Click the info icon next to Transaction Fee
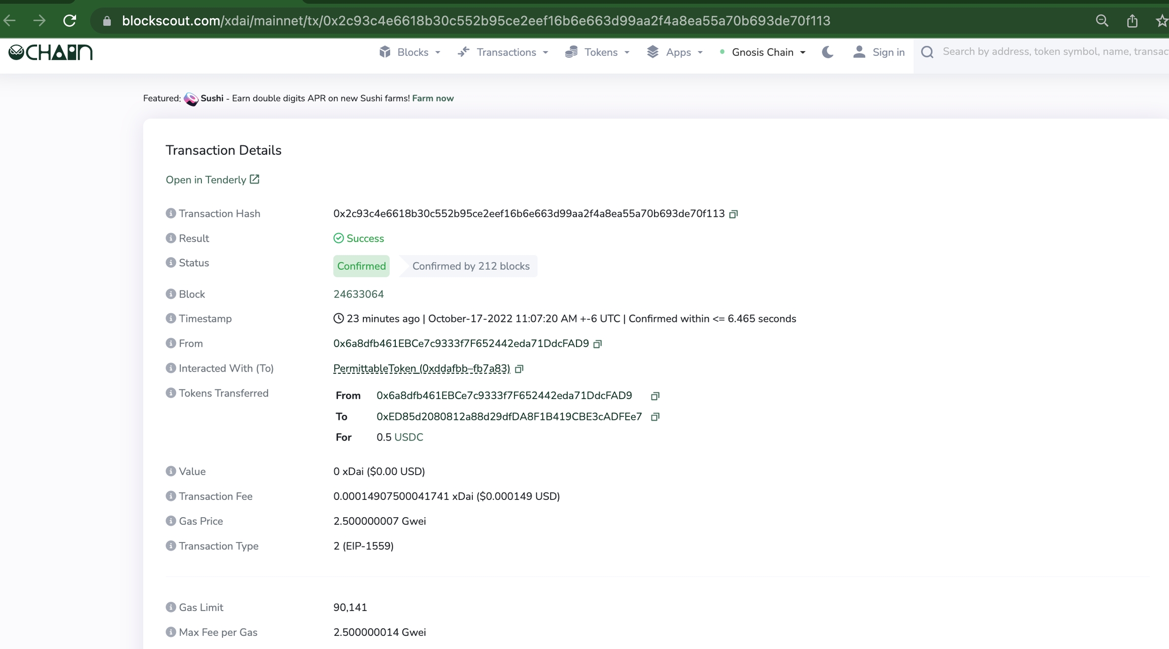1169x649 pixels. (x=170, y=496)
